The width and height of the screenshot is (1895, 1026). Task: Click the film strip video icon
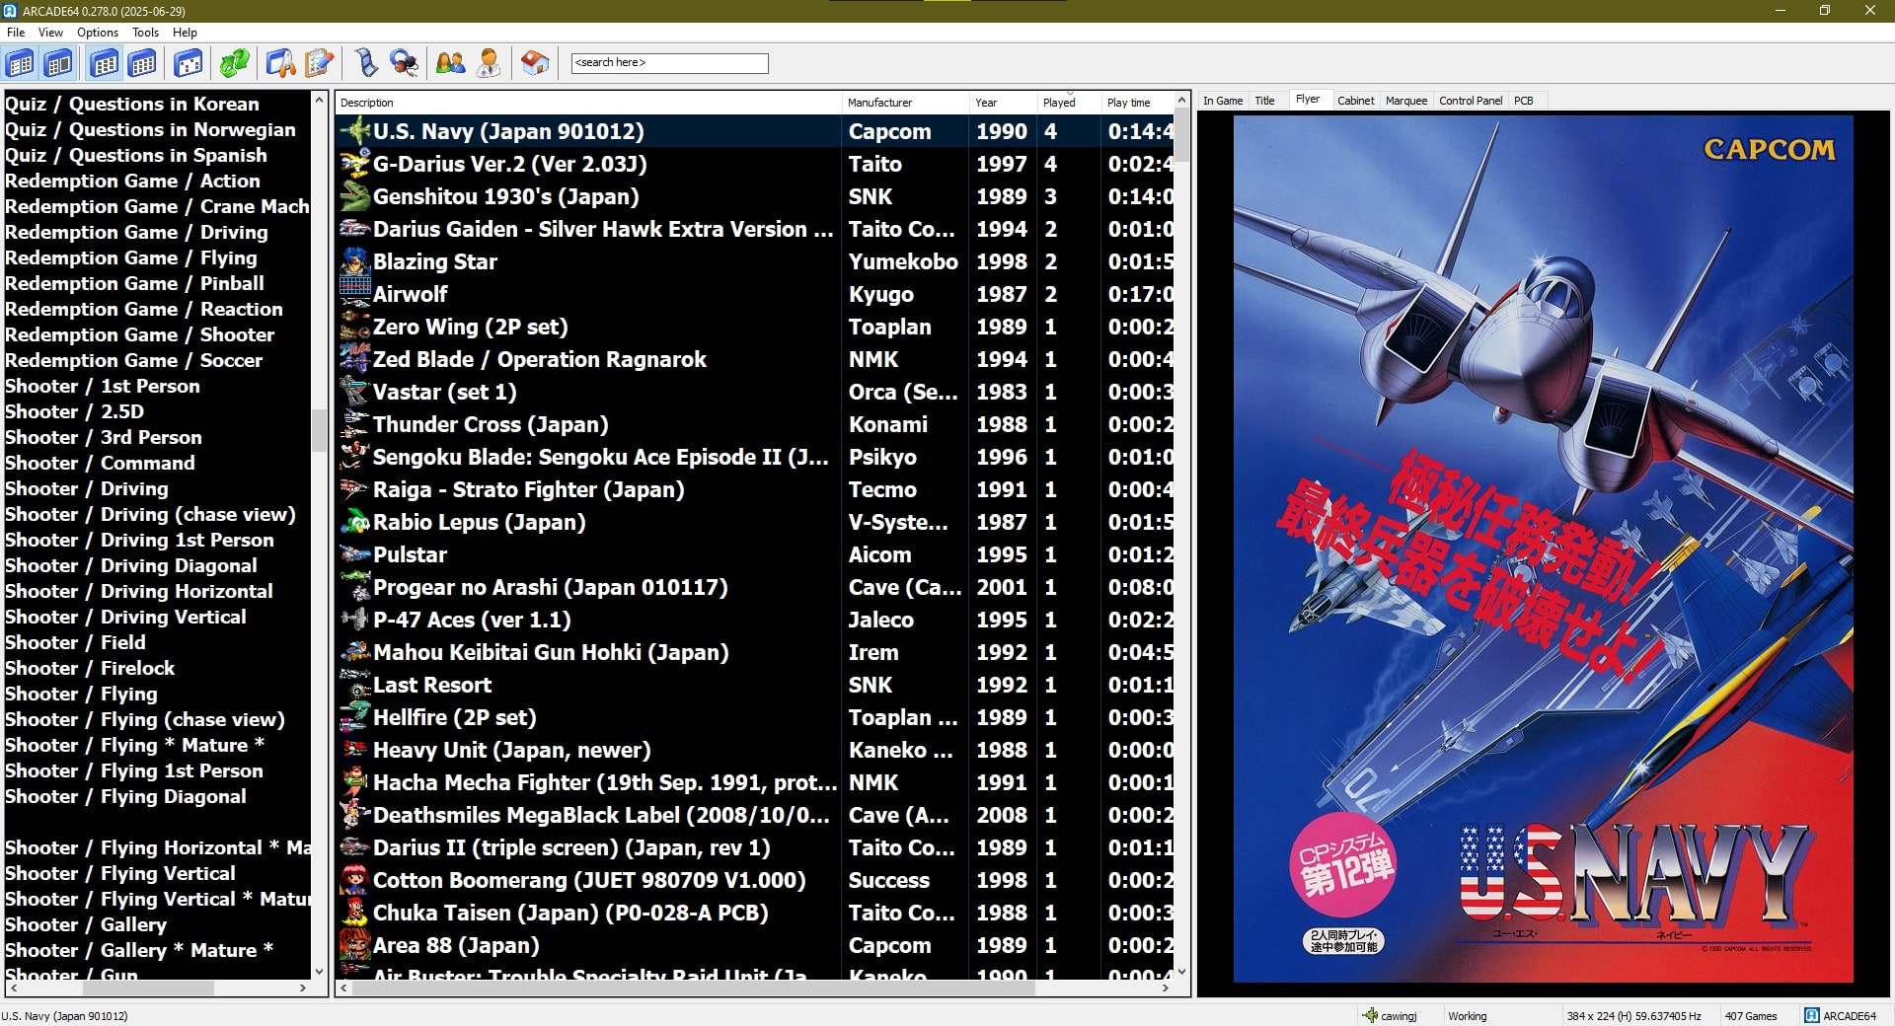click(365, 64)
